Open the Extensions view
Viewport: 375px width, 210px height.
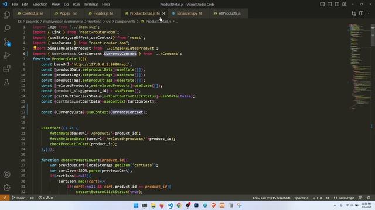click(6, 69)
